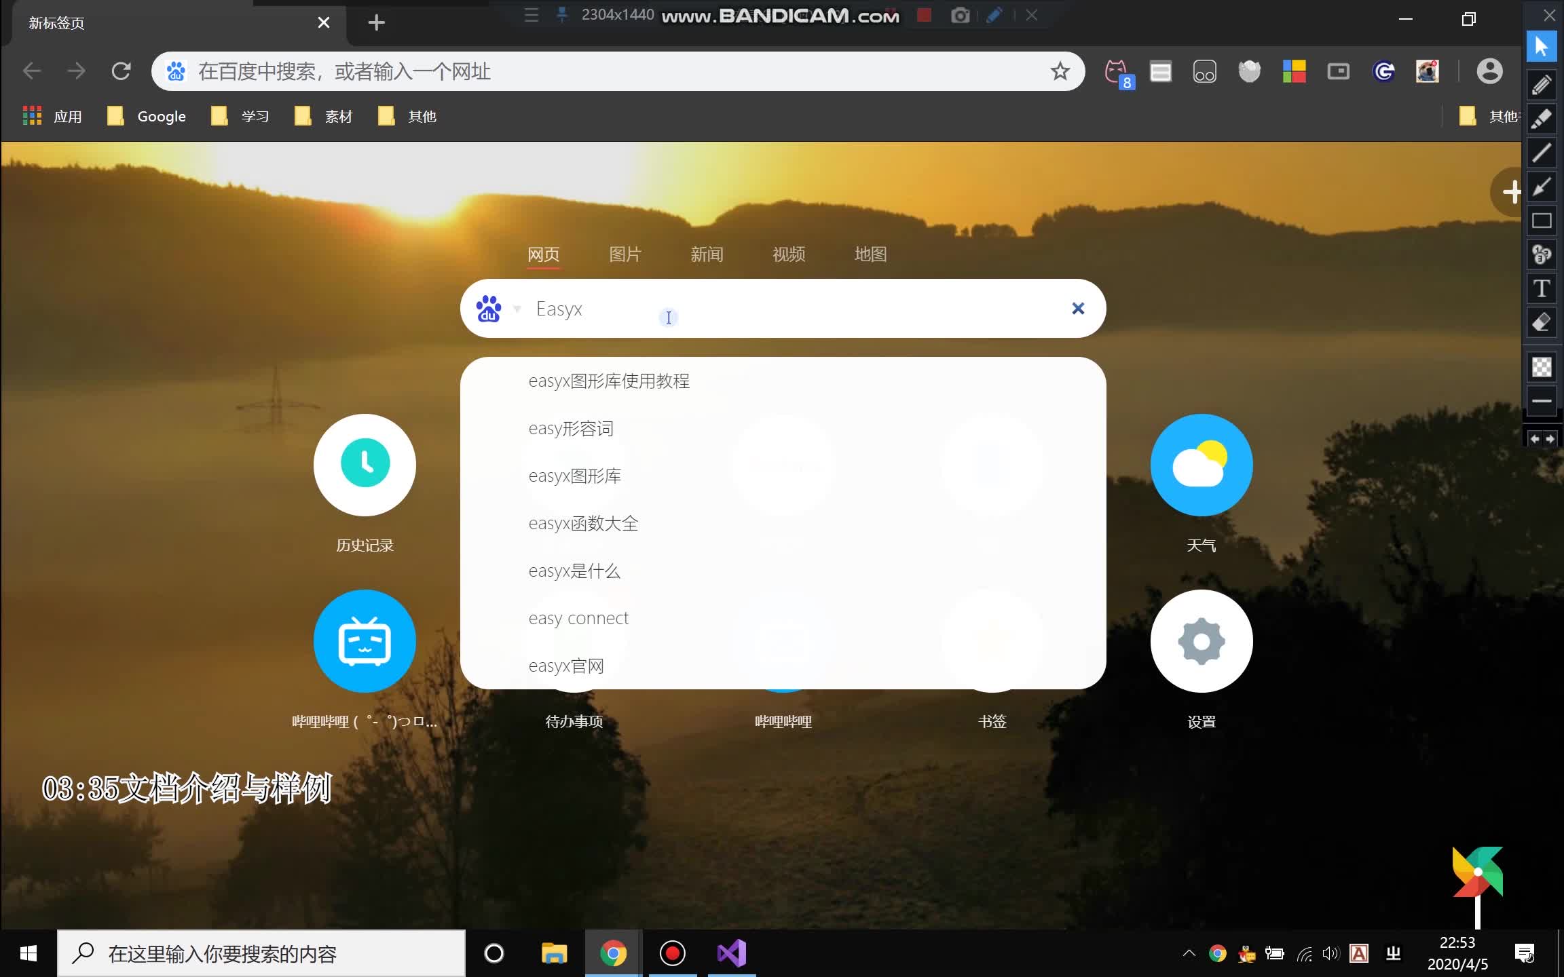Viewport: 1564px width, 977px height.
Task: Open the colorful squares extension icon
Action: point(1294,71)
